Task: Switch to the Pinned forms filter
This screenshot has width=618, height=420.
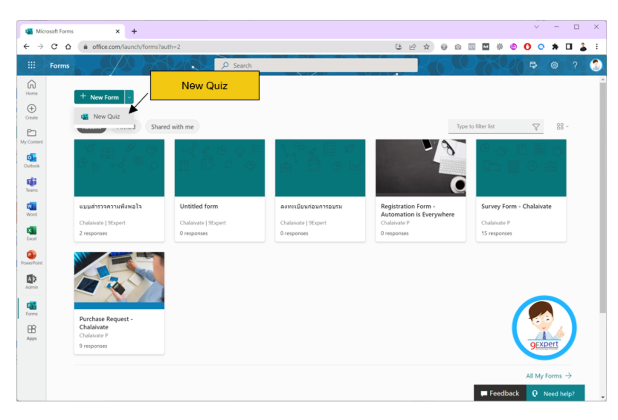Action: (126, 126)
